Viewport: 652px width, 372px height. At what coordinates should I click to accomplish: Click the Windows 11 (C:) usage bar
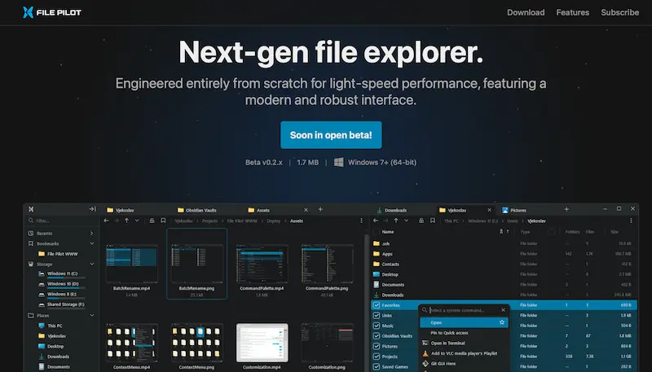pos(67,278)
